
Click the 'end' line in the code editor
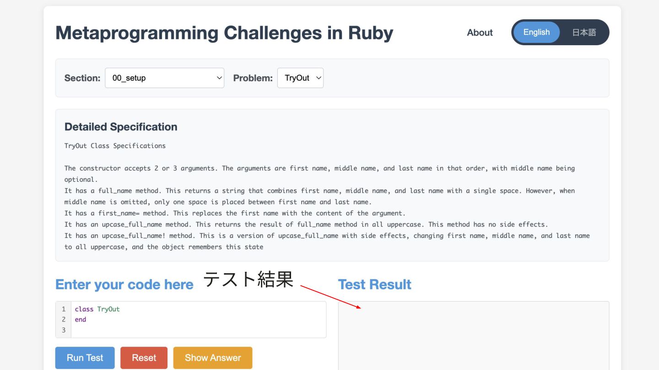81,320
